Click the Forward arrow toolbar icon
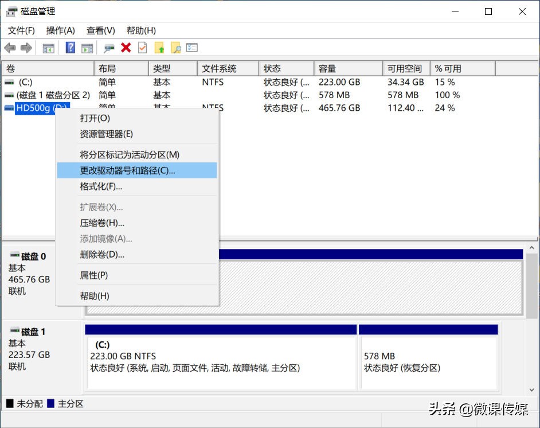This screenshot has width=540, height=428. tap(26, 48)
